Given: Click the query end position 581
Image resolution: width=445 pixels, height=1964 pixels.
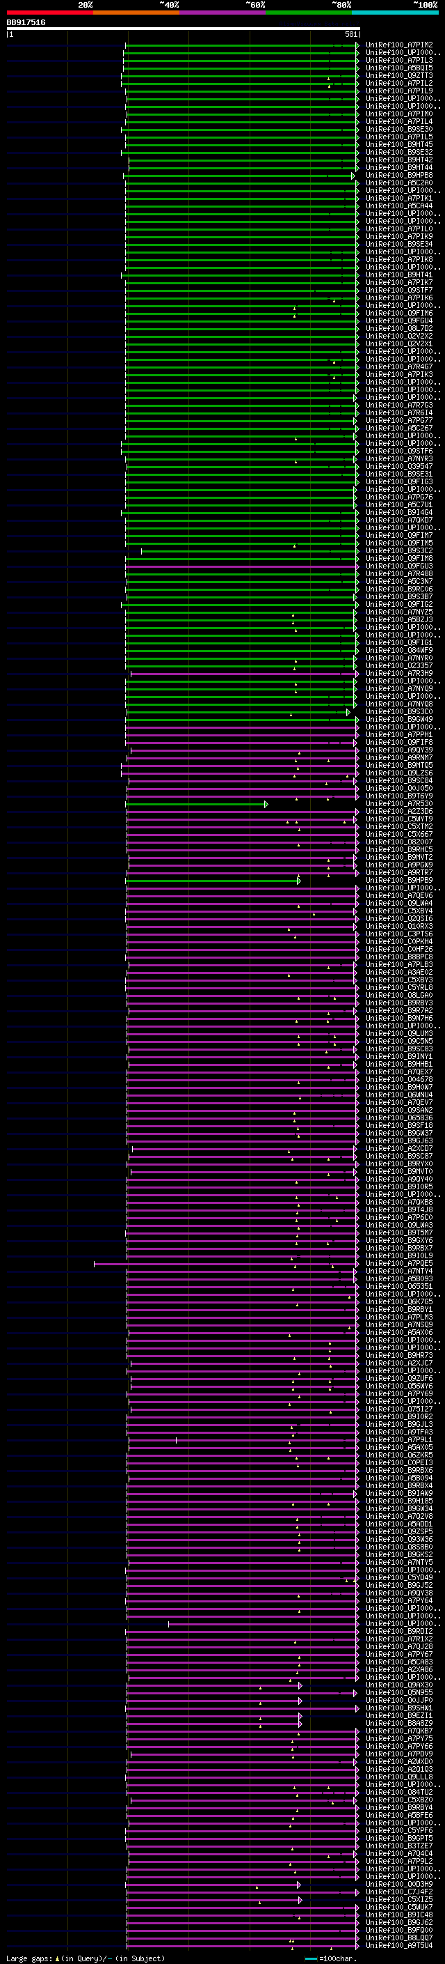Looking at the screenshot, I should tap(350, 34).
